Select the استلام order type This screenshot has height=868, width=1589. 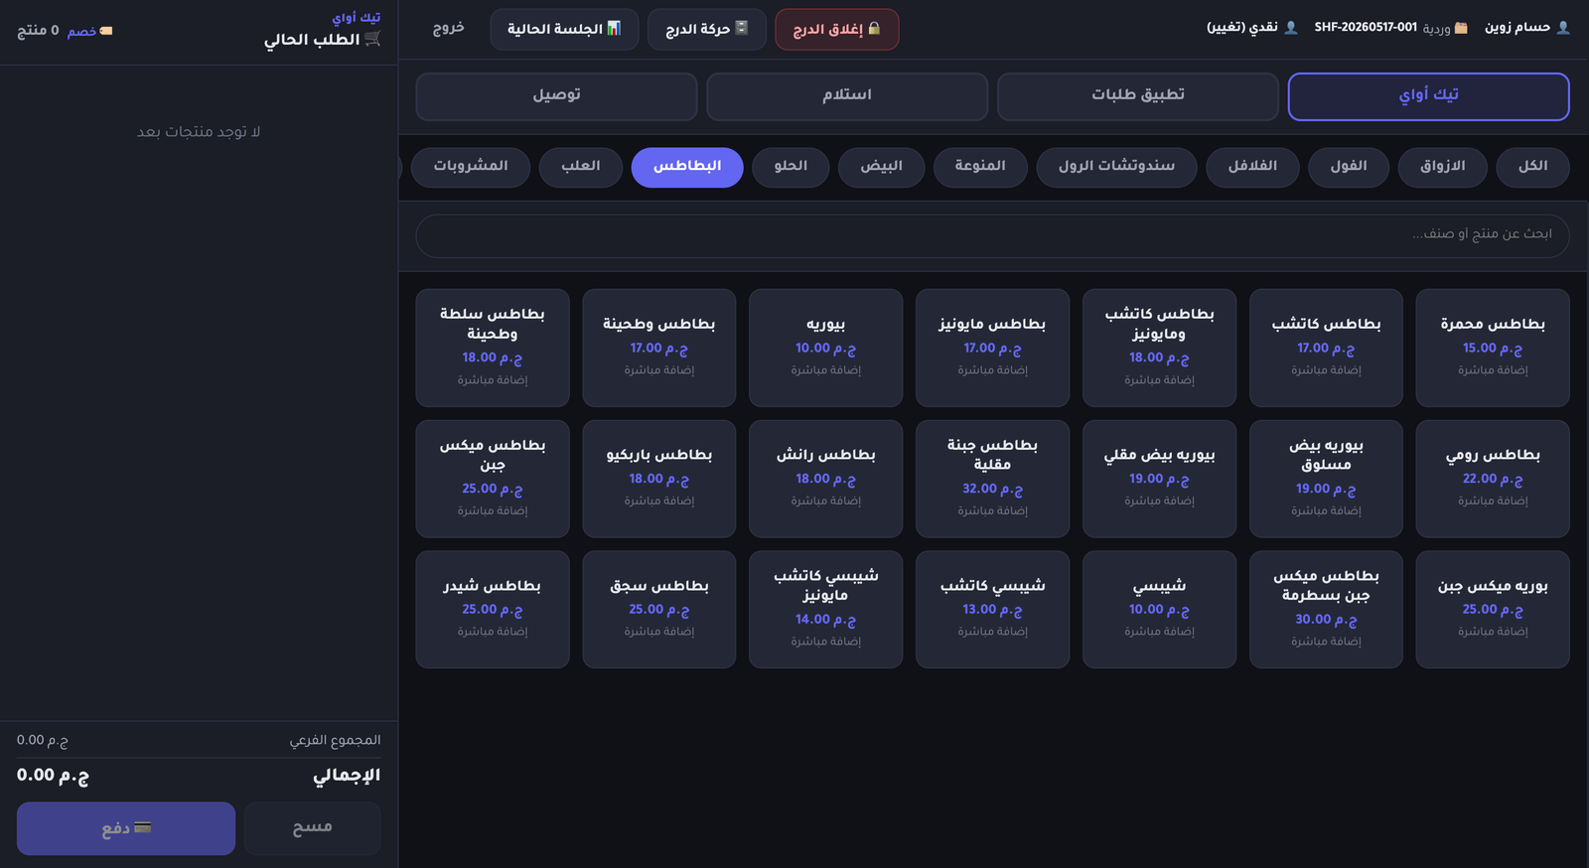point(847,95)
